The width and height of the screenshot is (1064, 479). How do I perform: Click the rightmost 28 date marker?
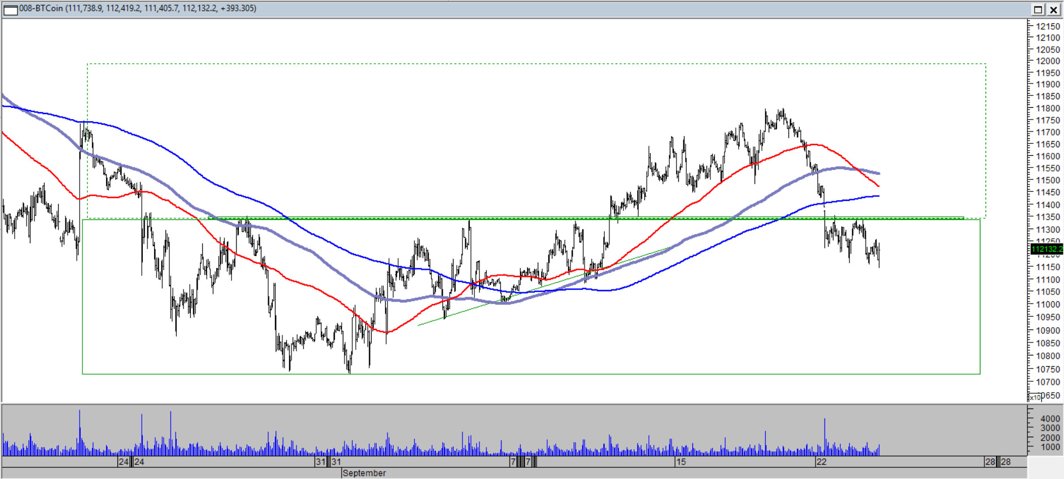(1005, 462)
